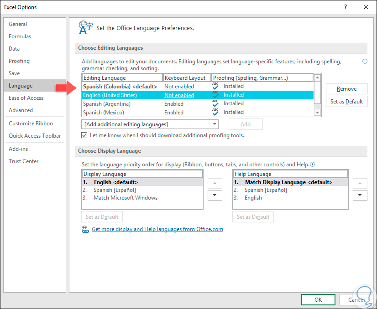Click editing languages list scroll-down arrow

point(317,113)
